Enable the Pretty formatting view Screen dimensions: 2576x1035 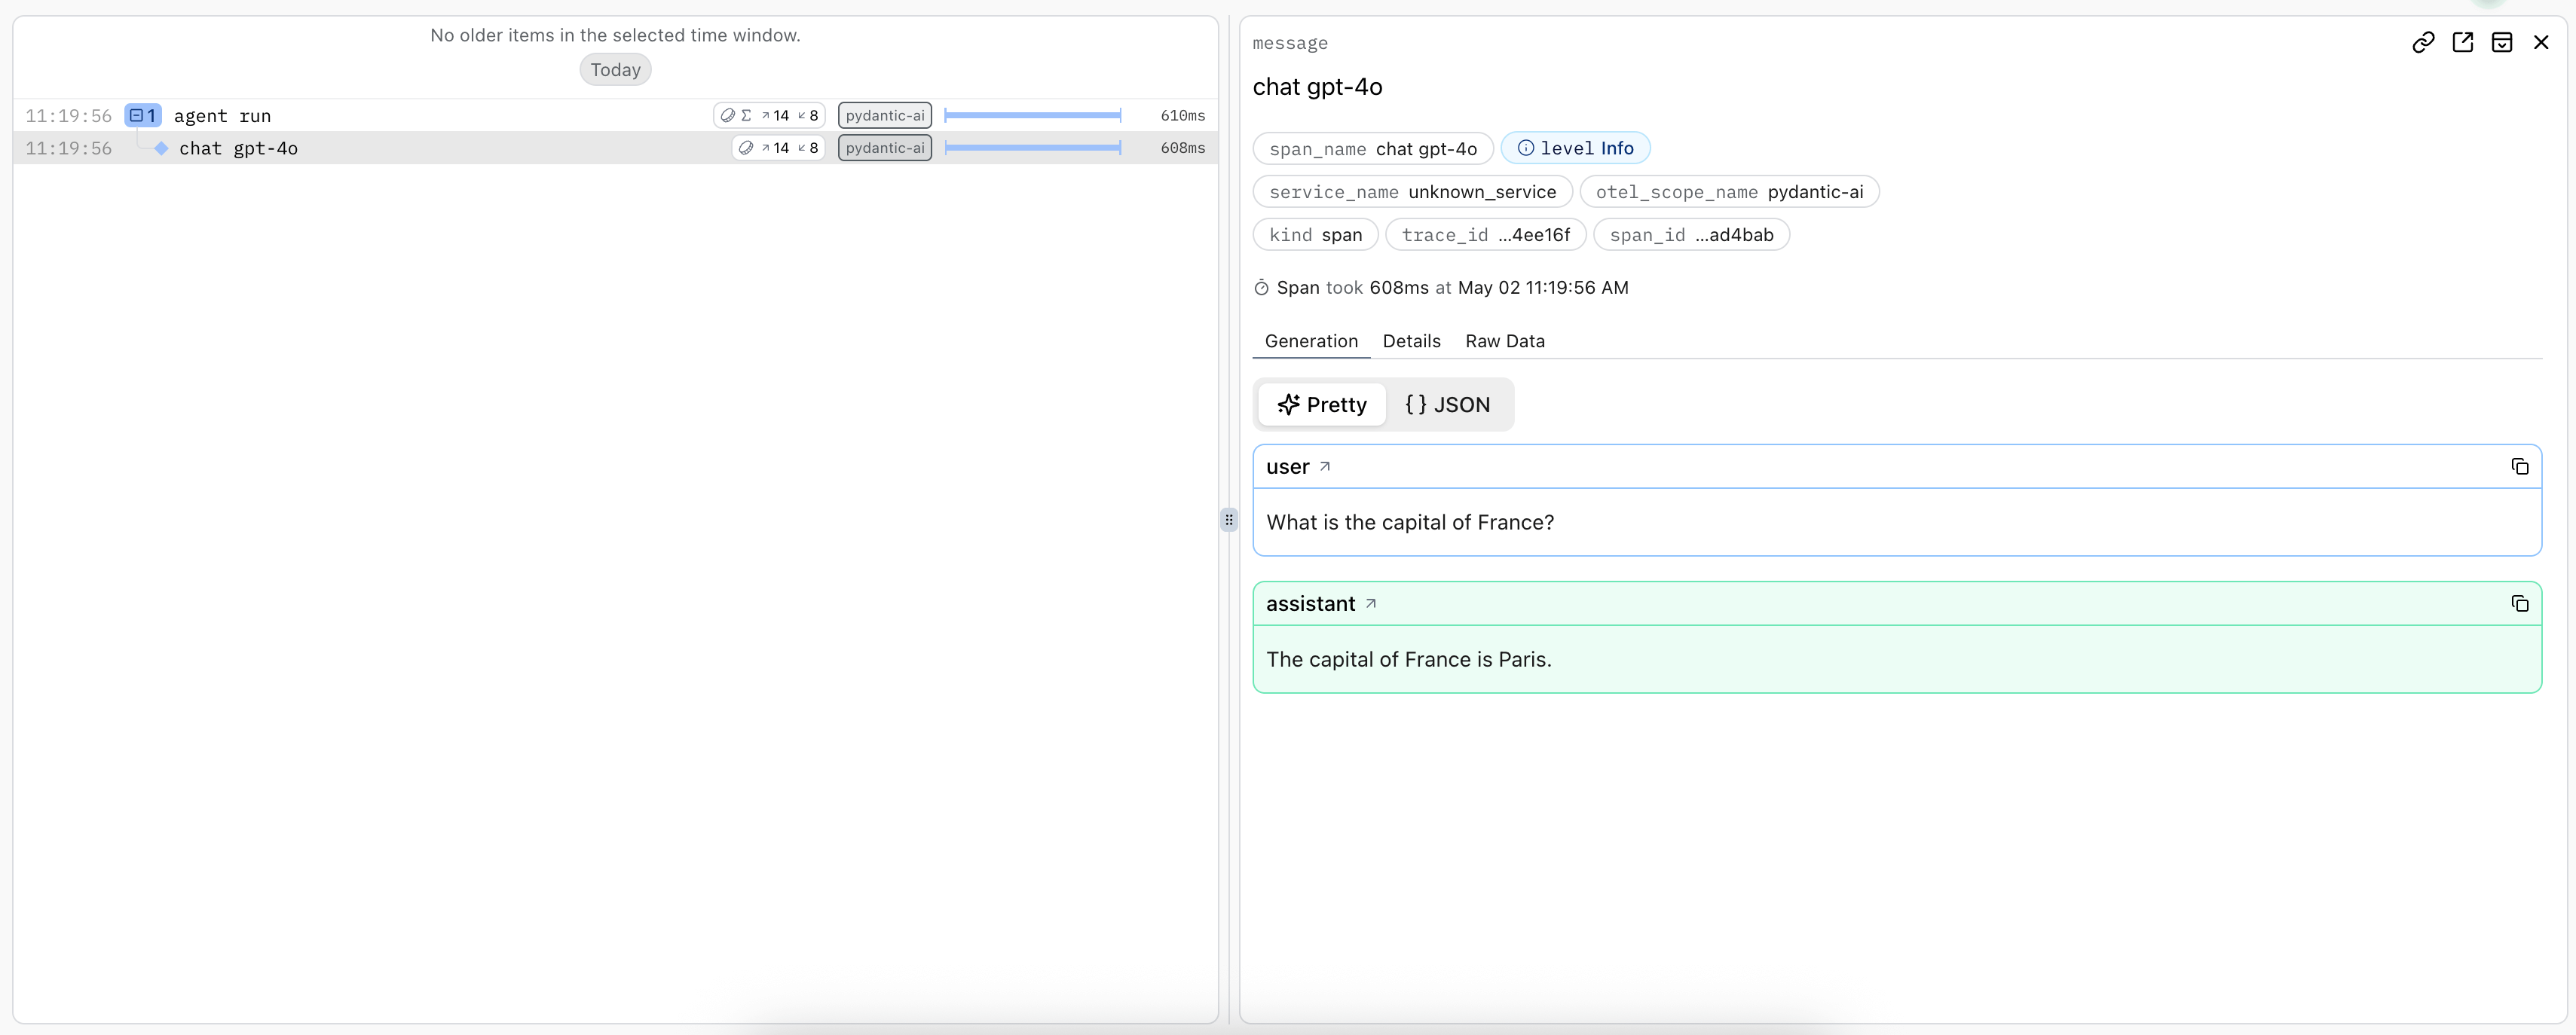point(1322,405)
